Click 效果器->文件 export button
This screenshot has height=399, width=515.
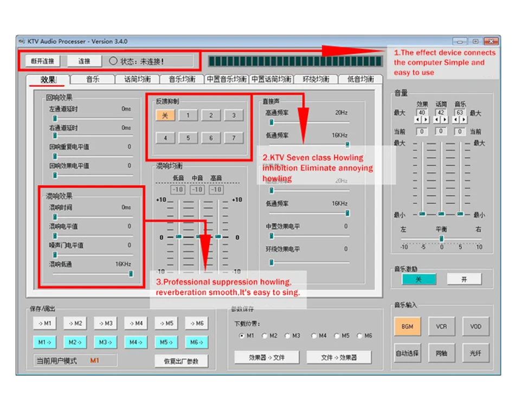pos(267,357)
